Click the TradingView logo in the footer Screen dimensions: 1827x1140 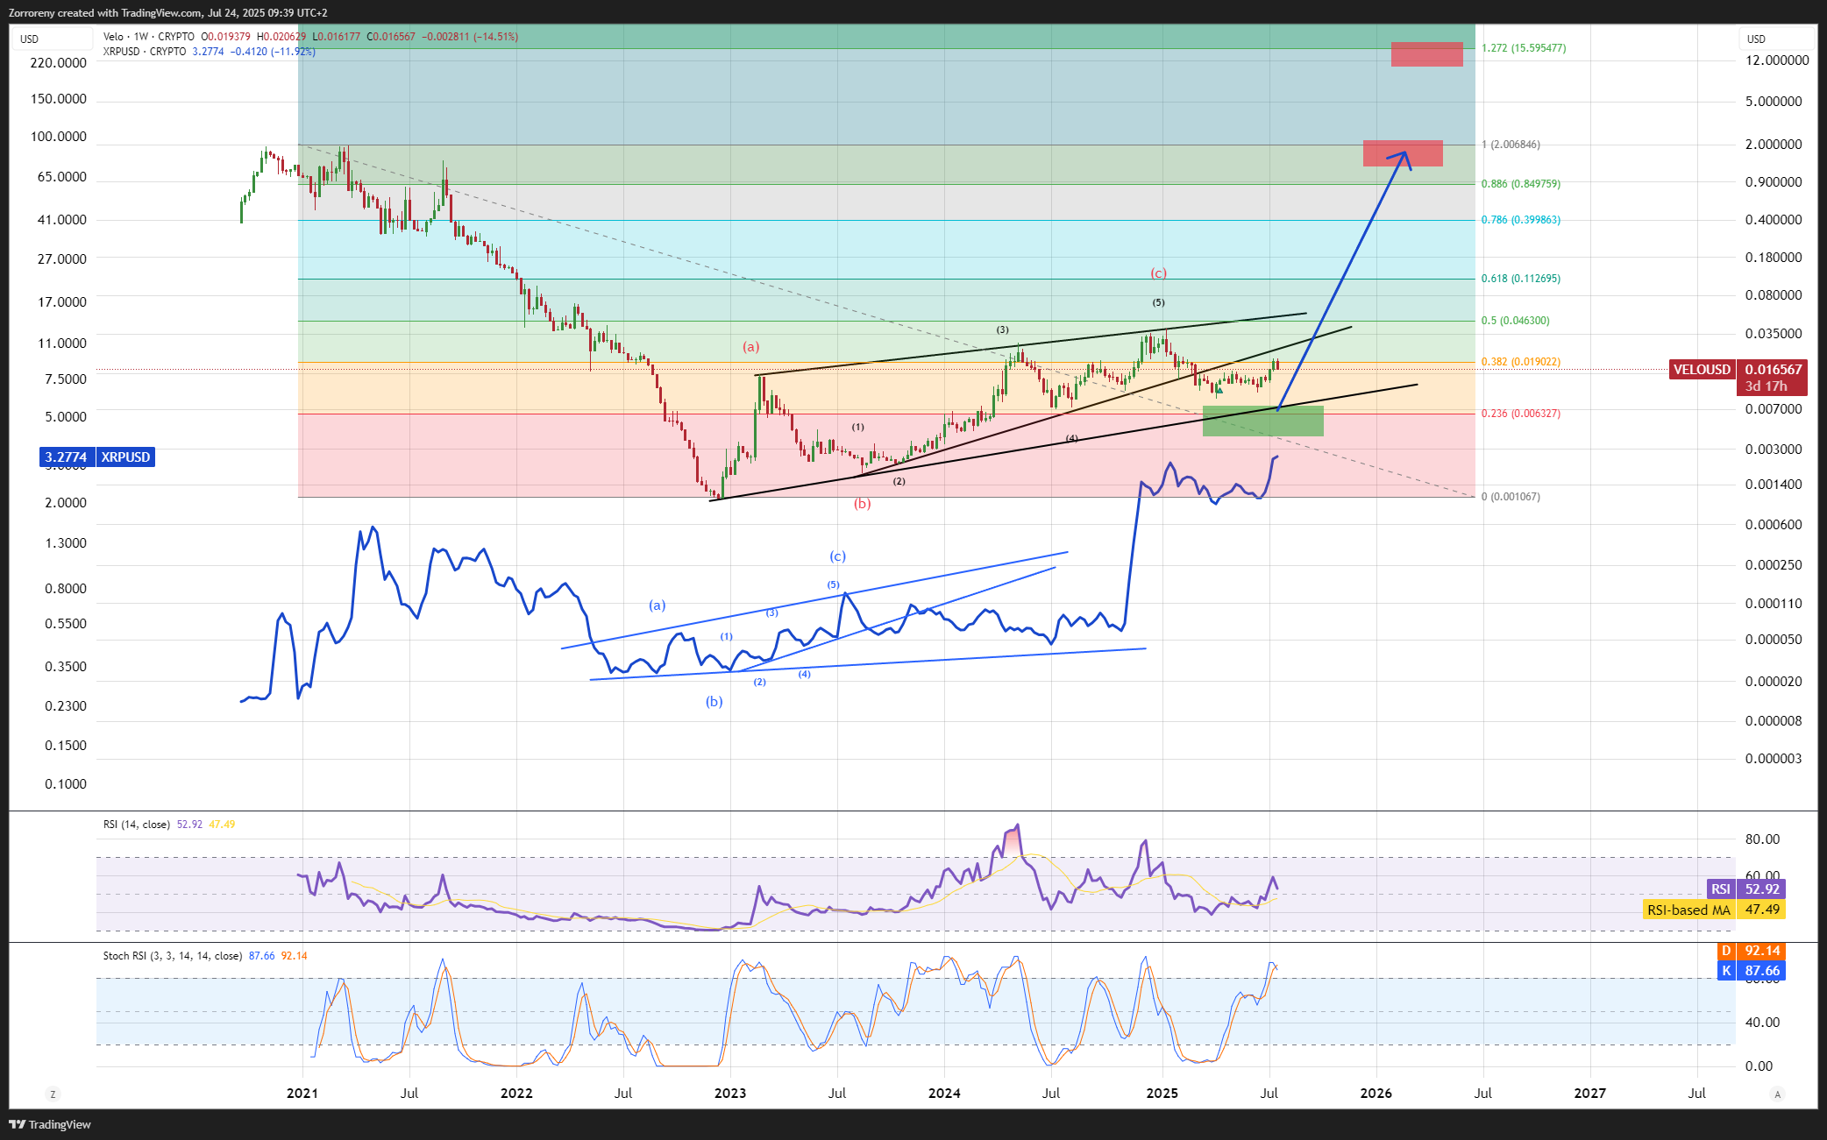[50, 1124]
